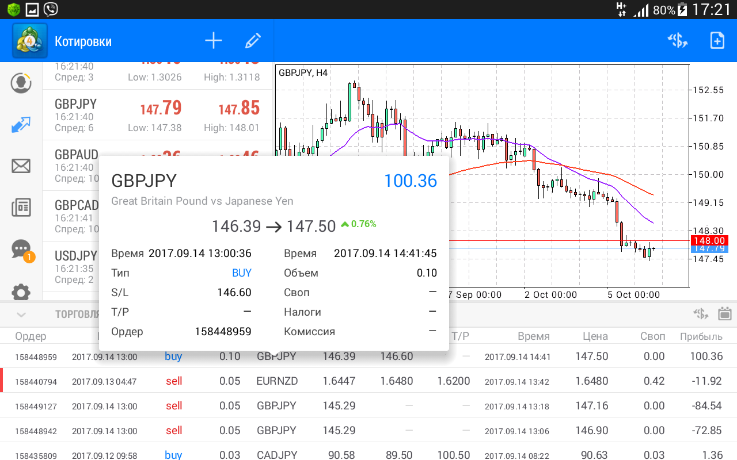
Task: Select order 158449127 row
Action: point(368,405)
